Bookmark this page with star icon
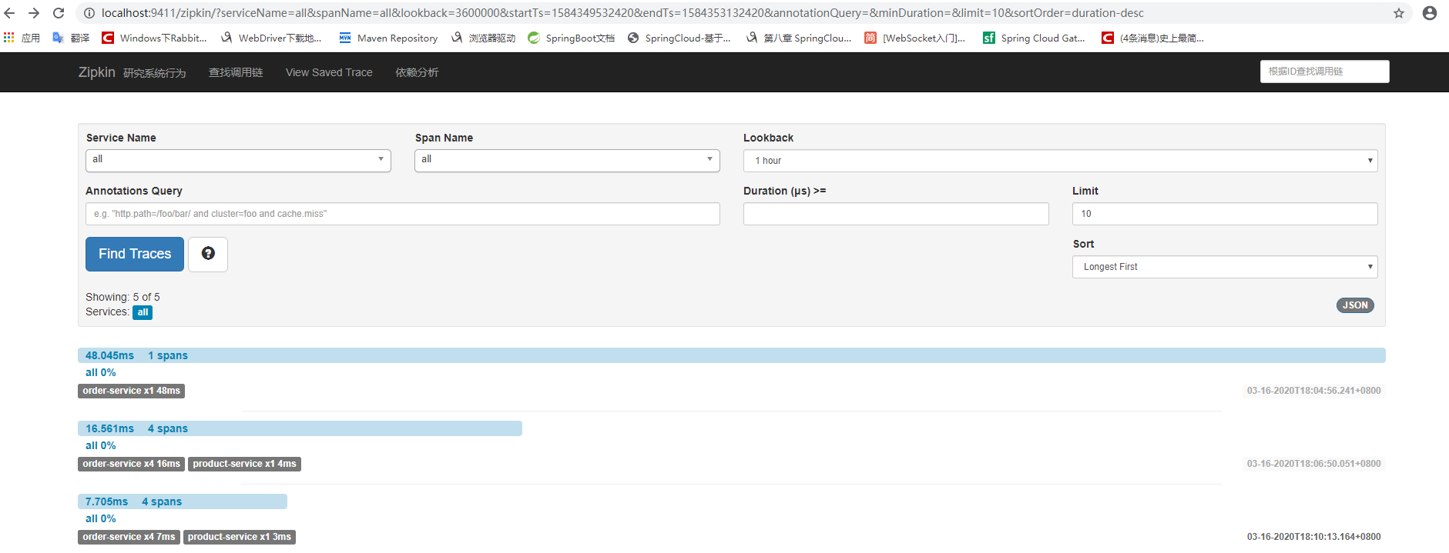Screen dimensions: 1449x553 point(1399,13)
